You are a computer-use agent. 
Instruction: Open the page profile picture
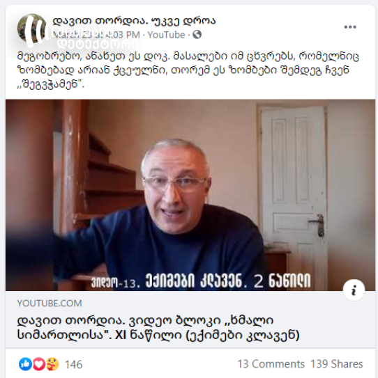tap(31, 29)
